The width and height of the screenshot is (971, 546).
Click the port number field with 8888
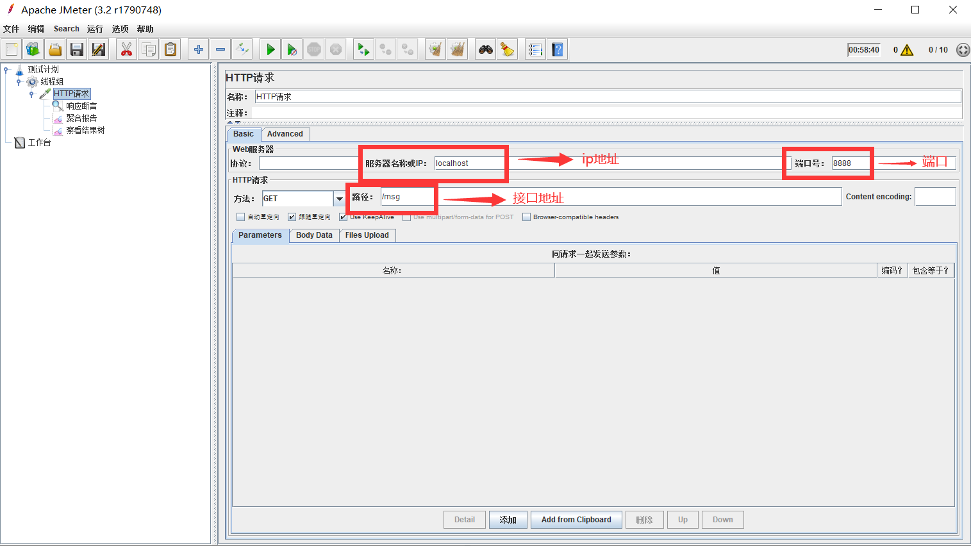pos(893,163)
